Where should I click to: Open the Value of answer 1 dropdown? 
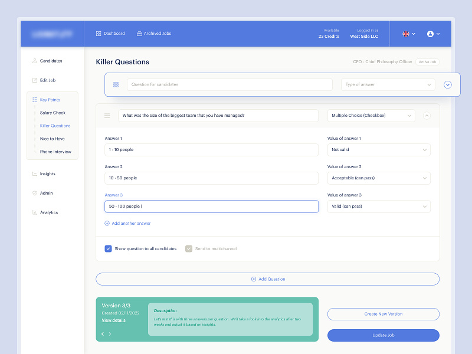pyautogui.click(x=379, y=150)
